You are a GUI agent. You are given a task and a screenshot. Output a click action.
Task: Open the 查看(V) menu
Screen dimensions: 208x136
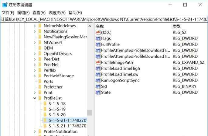(39, 13)
